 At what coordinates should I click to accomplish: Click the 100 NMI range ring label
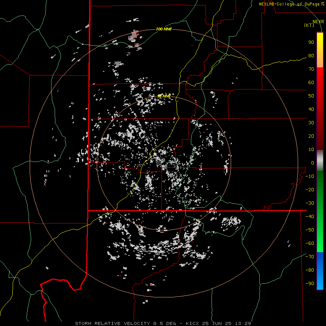point(164,29)
